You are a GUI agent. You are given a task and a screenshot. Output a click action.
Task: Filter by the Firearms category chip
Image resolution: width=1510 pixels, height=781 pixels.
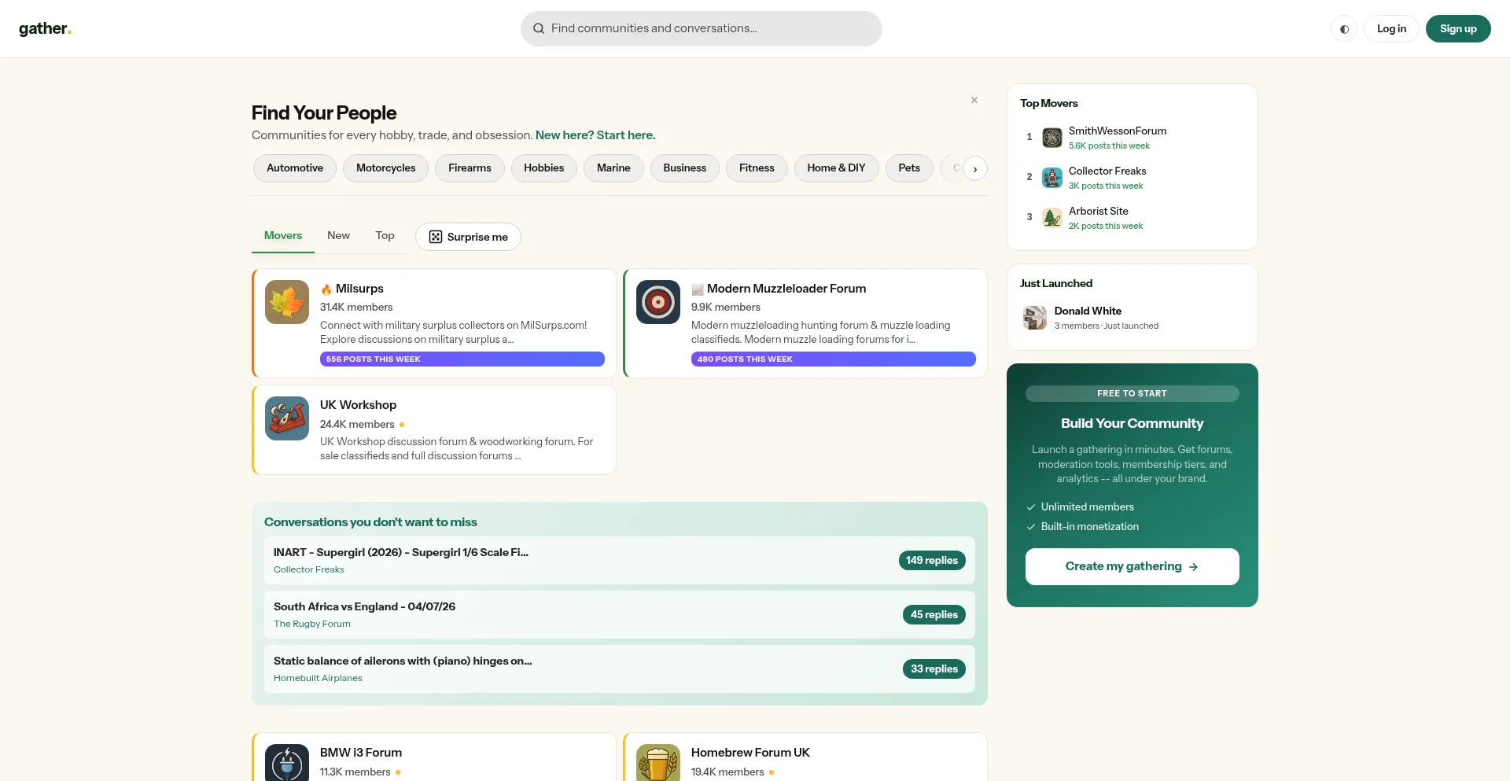[470, 168]
